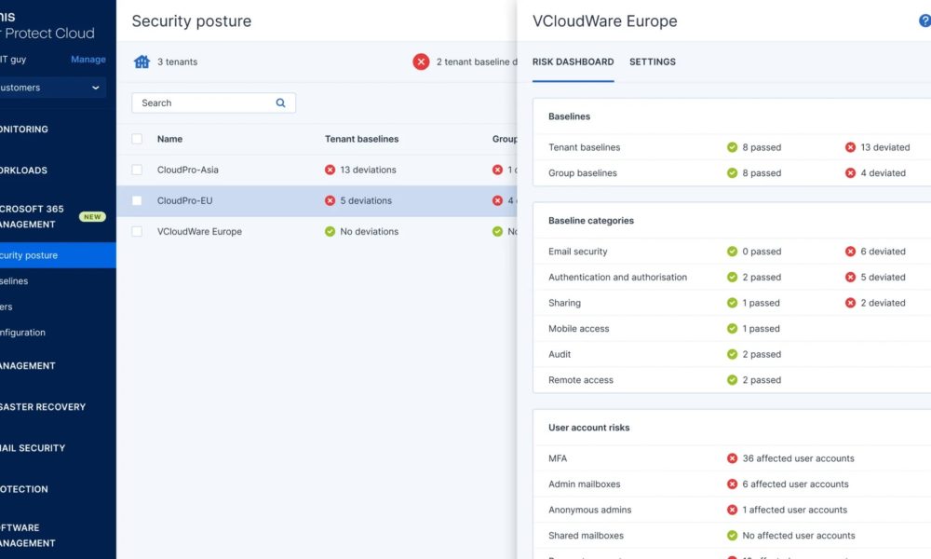The height and width of the screenshot is (559, 931).
Task: Sort by Tenant baselines column header
Action: point(361,139)
